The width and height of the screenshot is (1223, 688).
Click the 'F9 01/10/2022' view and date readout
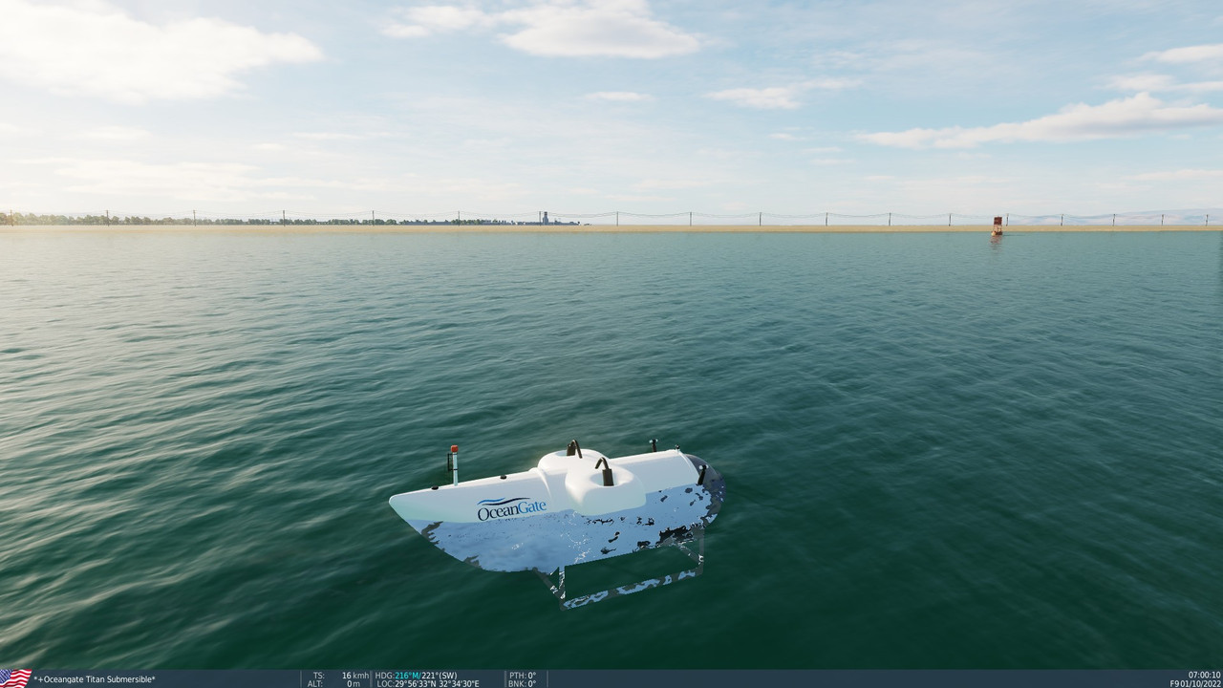pyautogui.click(x=1195, y=683)
